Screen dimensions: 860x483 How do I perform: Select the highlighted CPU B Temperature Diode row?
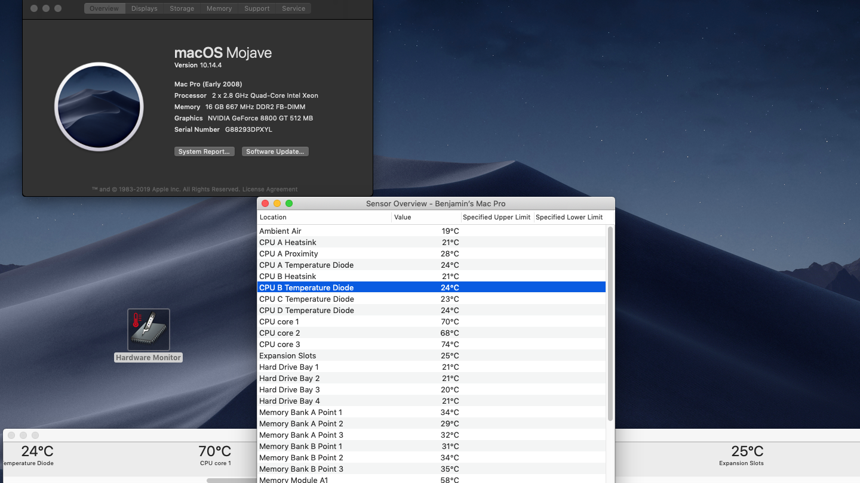click(x=431, y=287)
